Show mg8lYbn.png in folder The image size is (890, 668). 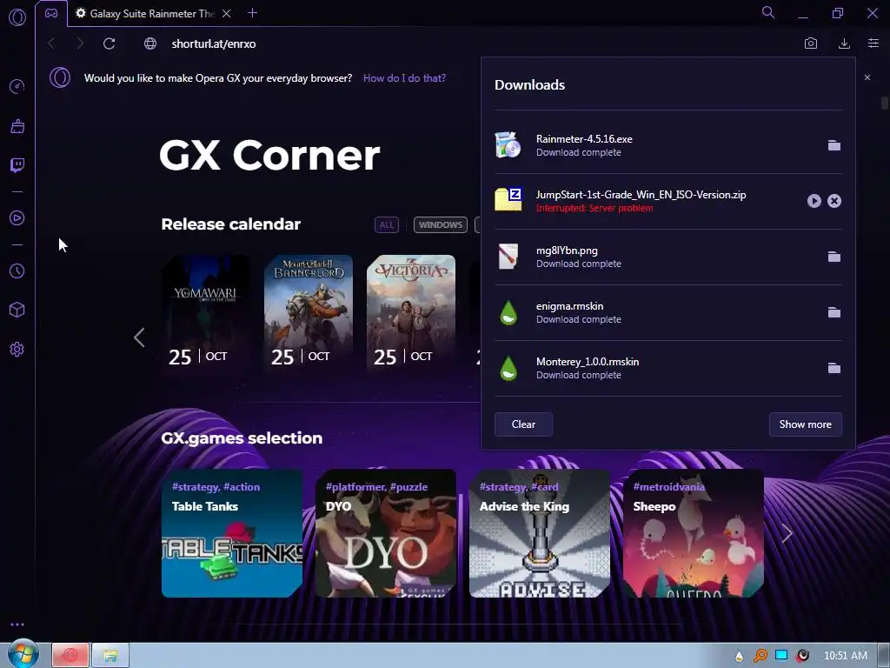834,257
